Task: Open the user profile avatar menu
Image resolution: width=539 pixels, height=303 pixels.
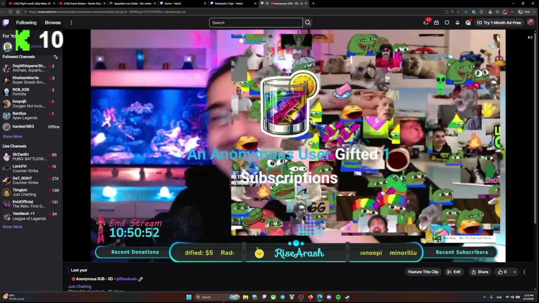Action: pyautogui.click(x=530, y=23)
